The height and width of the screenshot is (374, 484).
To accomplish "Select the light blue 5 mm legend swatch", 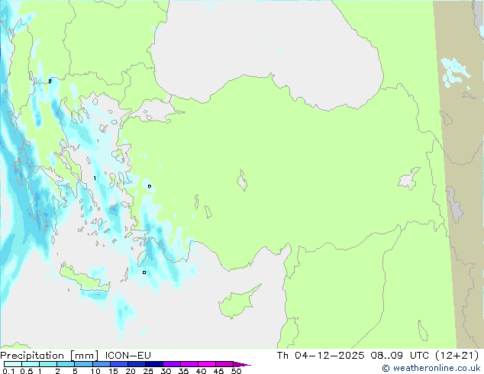I will tap(83, 364).
